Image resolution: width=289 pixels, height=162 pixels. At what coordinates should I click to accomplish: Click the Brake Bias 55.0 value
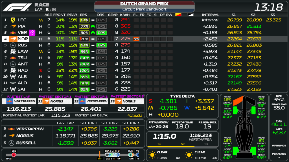(279, 108)
